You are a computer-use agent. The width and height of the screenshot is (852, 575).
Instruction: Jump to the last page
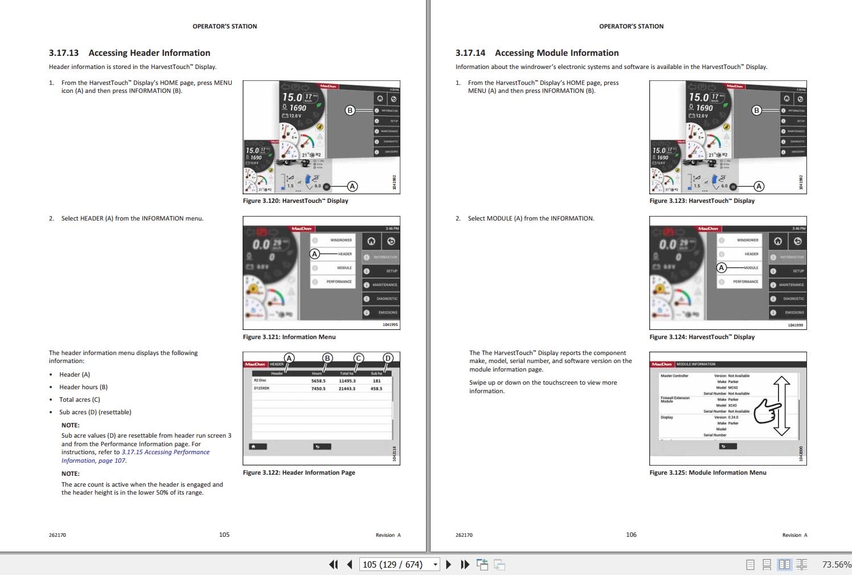tap(465, 564)
